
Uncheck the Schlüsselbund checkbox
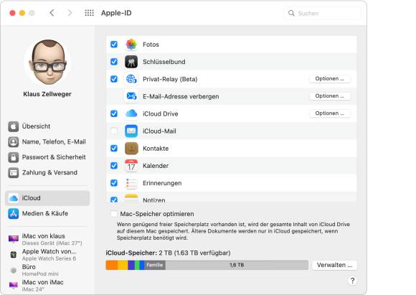(114, 62)
